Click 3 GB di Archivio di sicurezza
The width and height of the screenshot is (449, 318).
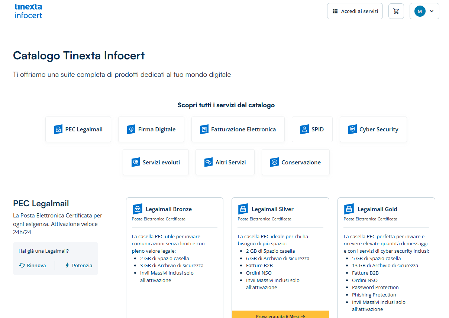172,265
